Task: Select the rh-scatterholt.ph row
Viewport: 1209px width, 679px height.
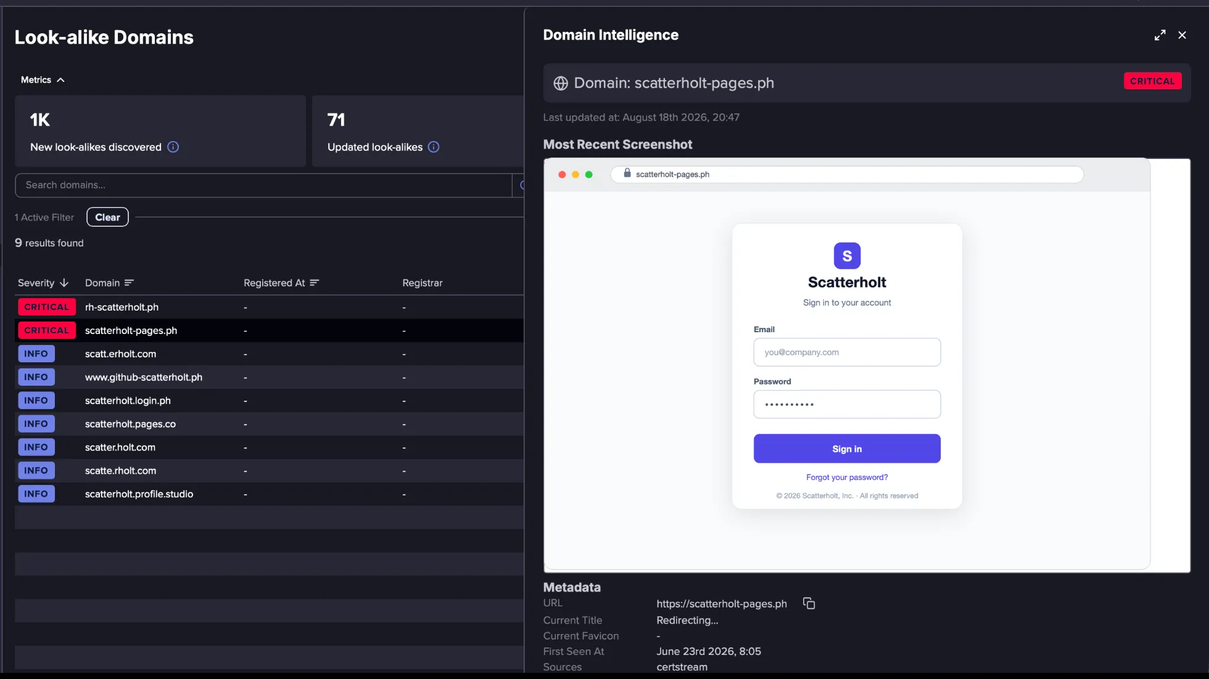Action: click(x=269, y=307)
